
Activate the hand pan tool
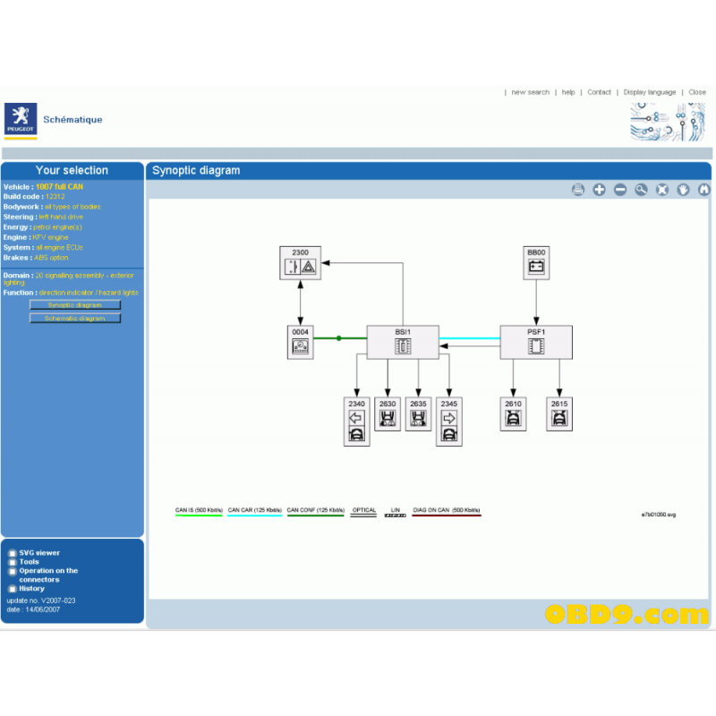tap(683, 189)
